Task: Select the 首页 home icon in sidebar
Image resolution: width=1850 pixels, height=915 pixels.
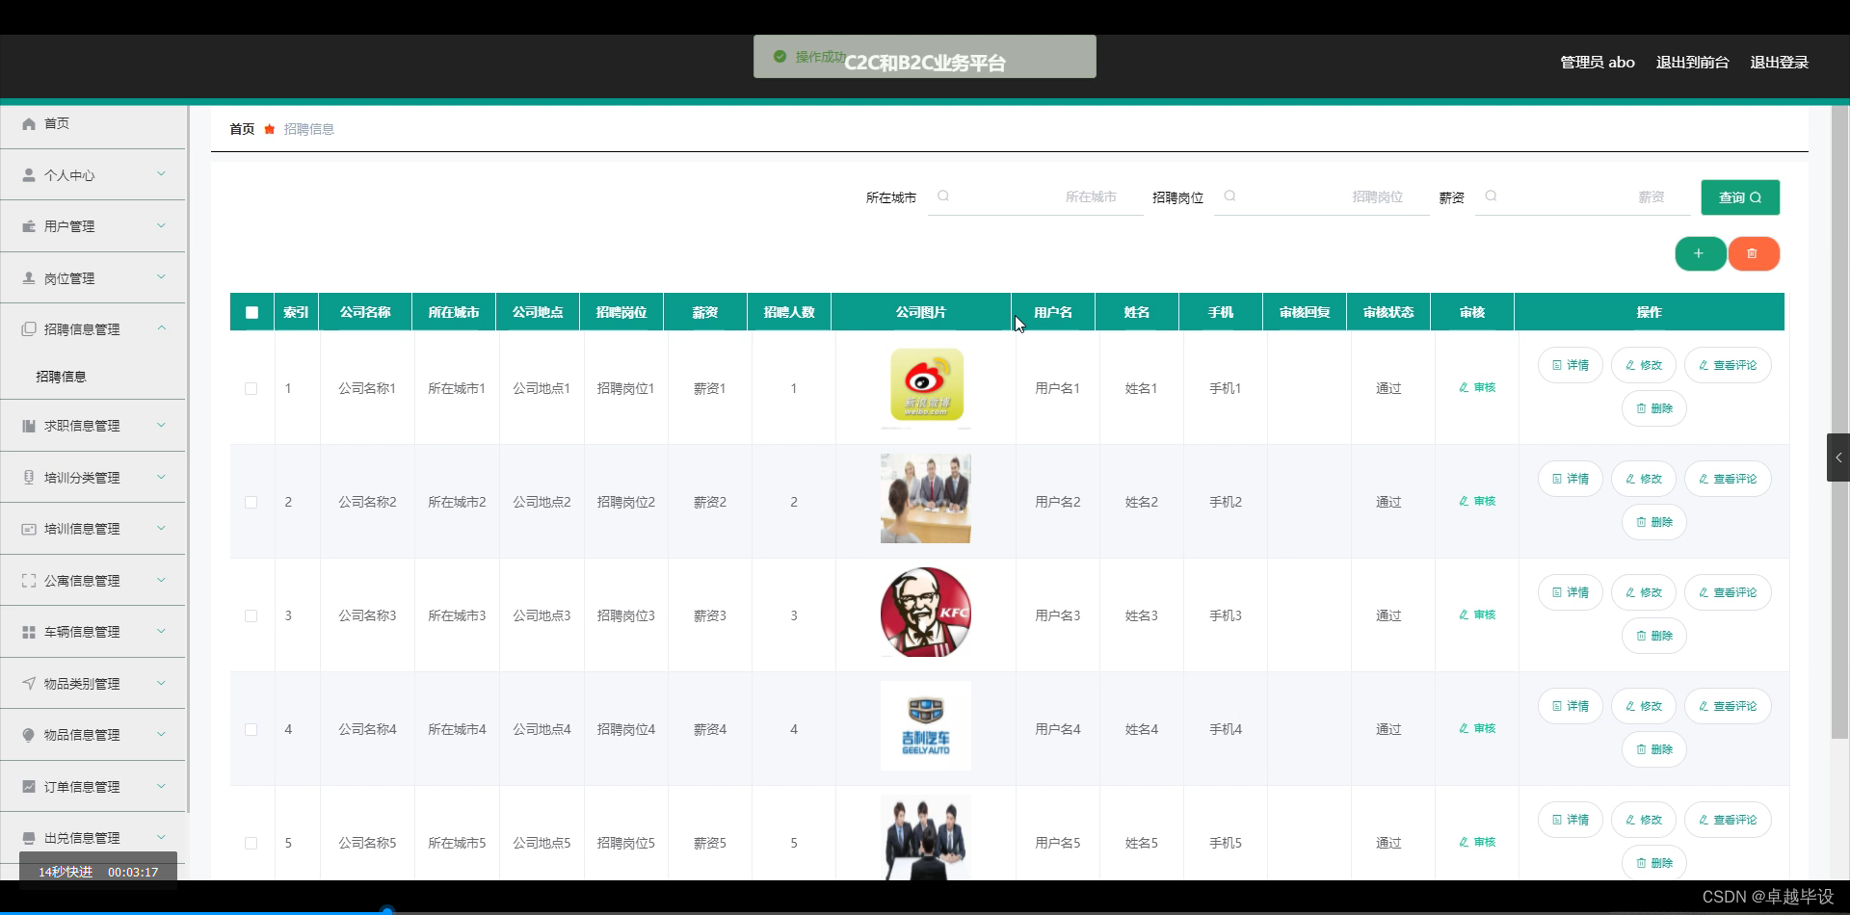Action: [x=28, y=123]
